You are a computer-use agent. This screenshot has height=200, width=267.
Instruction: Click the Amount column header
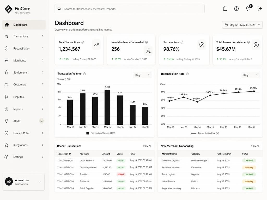click(x=106, y=154)
